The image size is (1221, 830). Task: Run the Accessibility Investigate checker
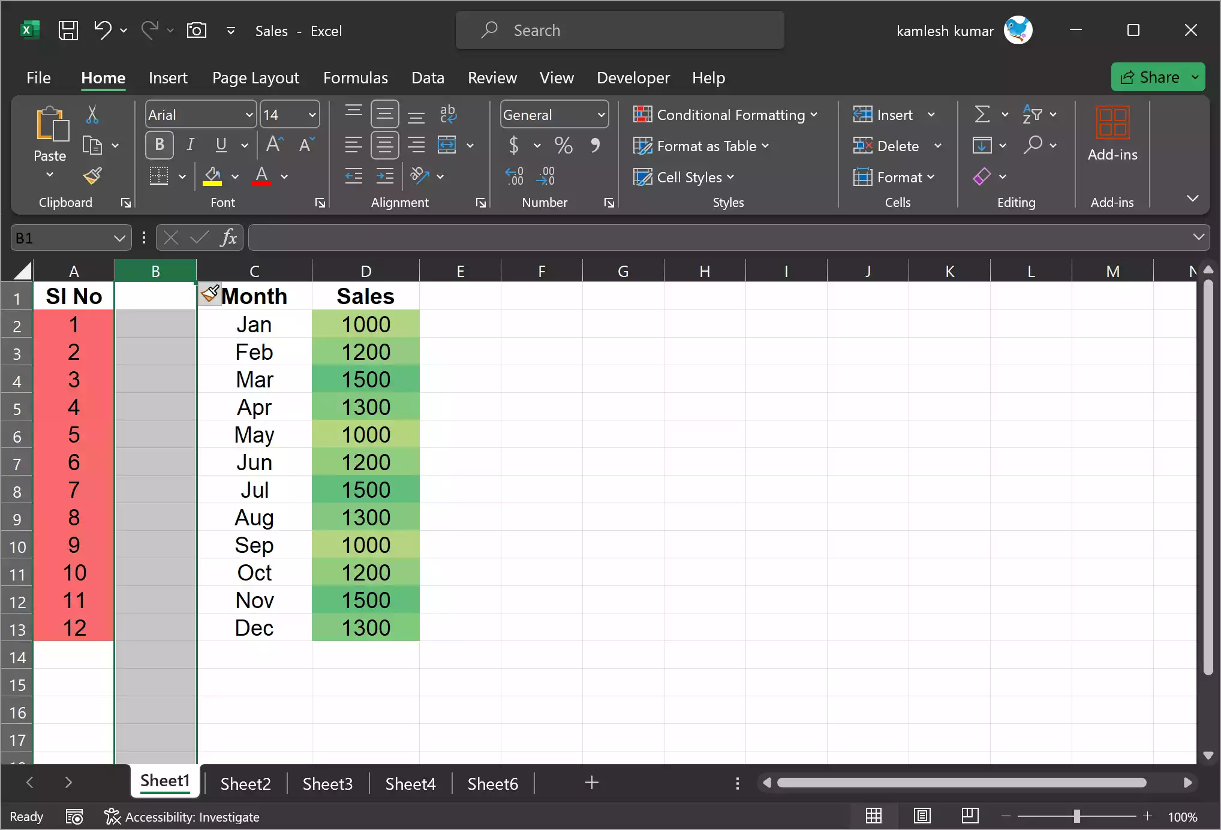[183, 817]
